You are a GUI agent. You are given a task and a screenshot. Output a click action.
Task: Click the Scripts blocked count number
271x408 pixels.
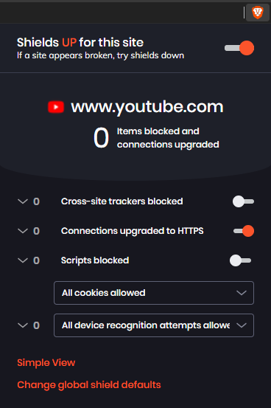click(36, 260)
